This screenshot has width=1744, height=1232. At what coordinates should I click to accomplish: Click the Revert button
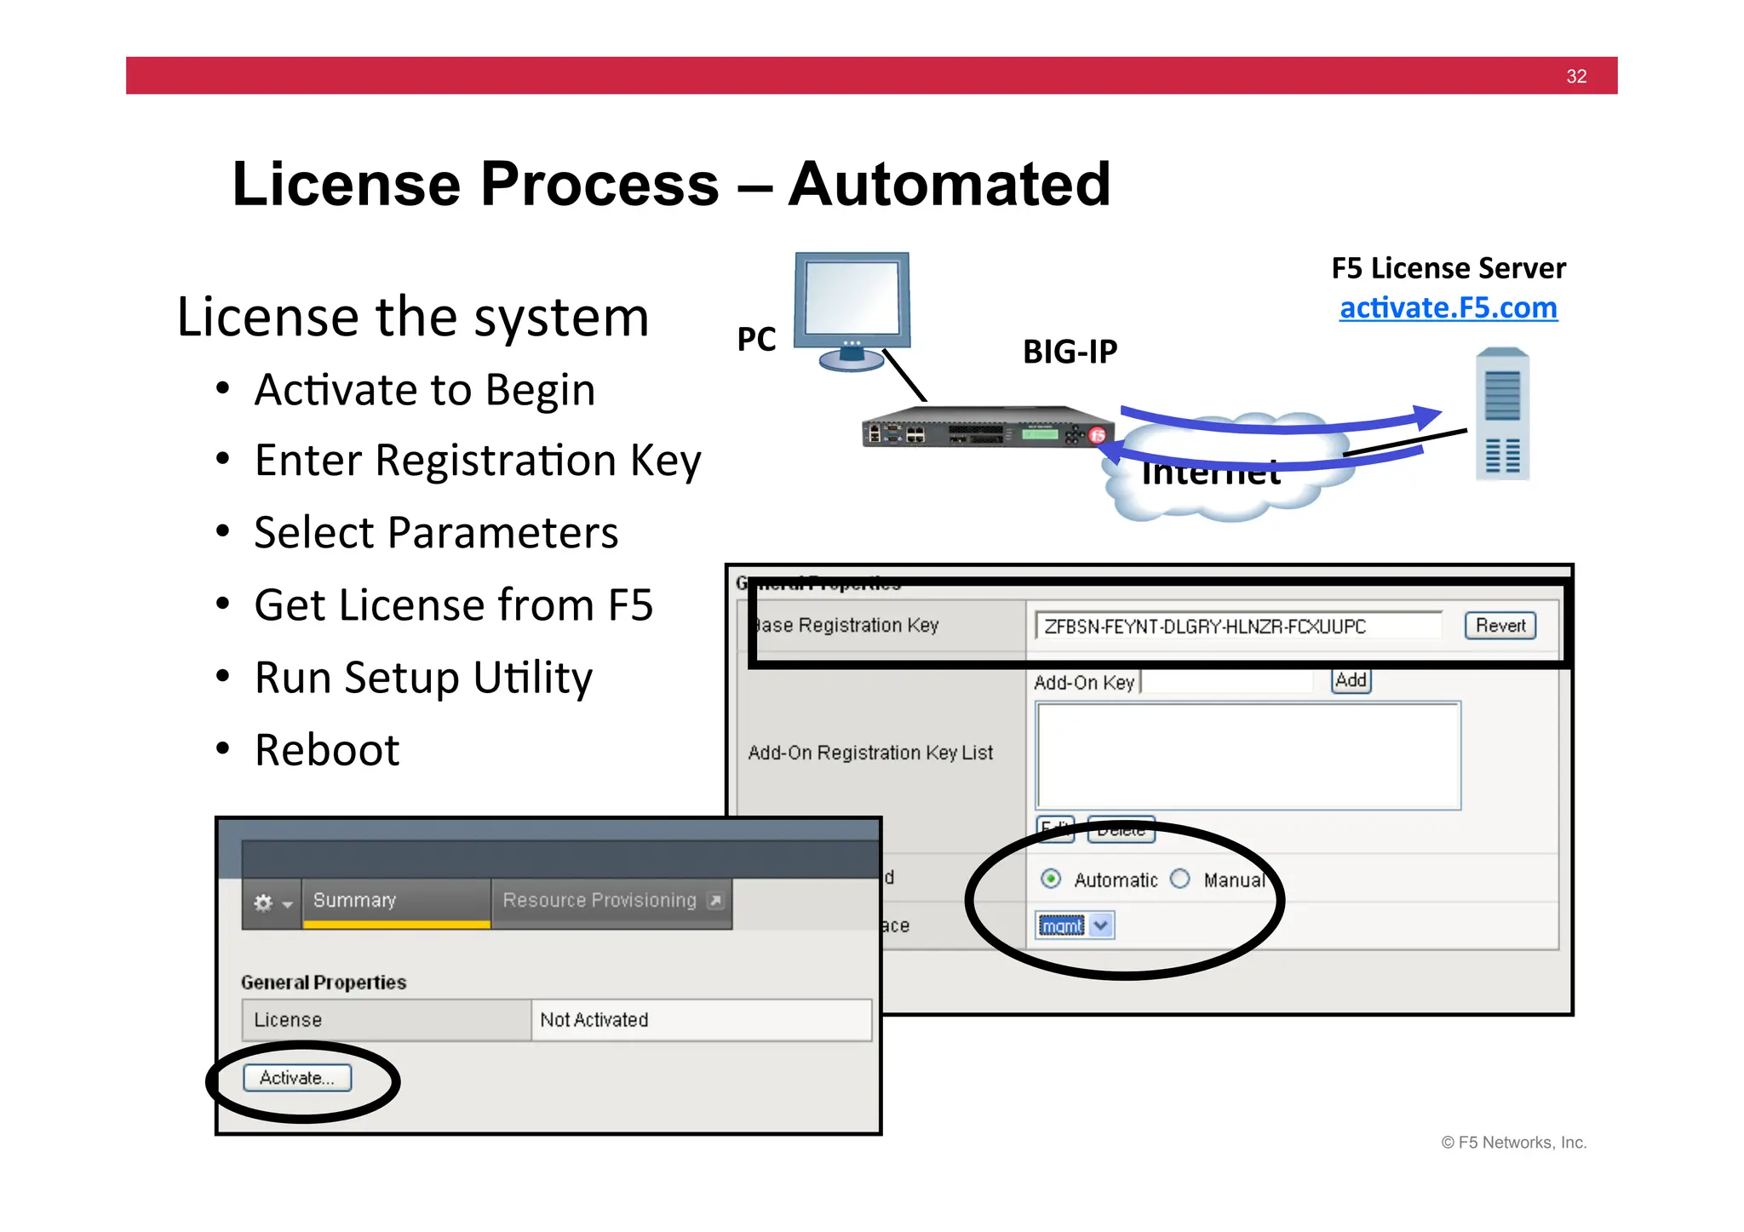pos(1500,626)
